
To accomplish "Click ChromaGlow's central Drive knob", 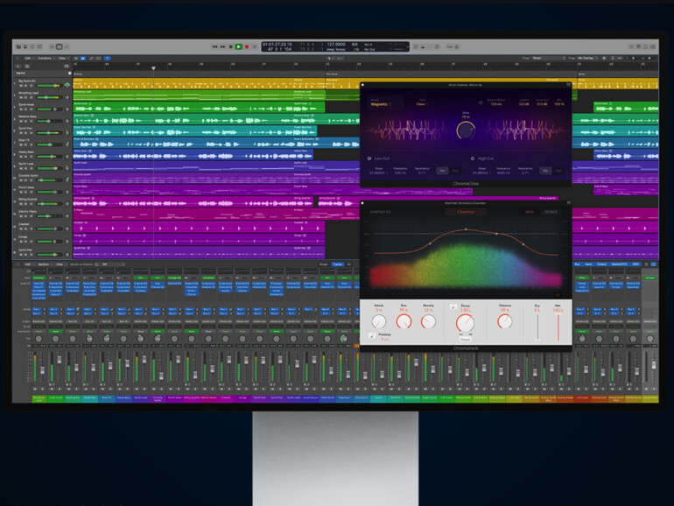I will point(466,131).
